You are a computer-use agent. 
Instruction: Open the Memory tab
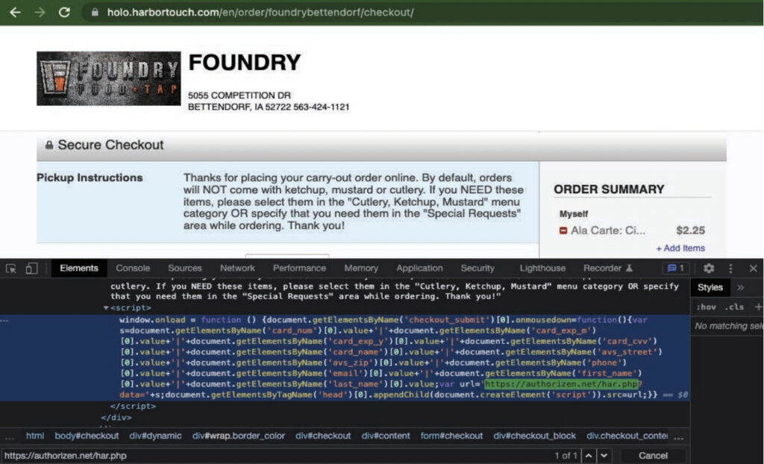(361, 268)
